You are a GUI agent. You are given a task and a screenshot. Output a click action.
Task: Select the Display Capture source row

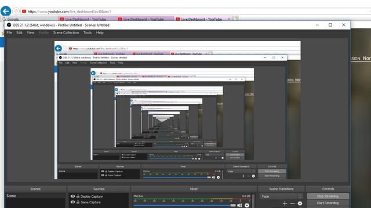coord(99,196)
